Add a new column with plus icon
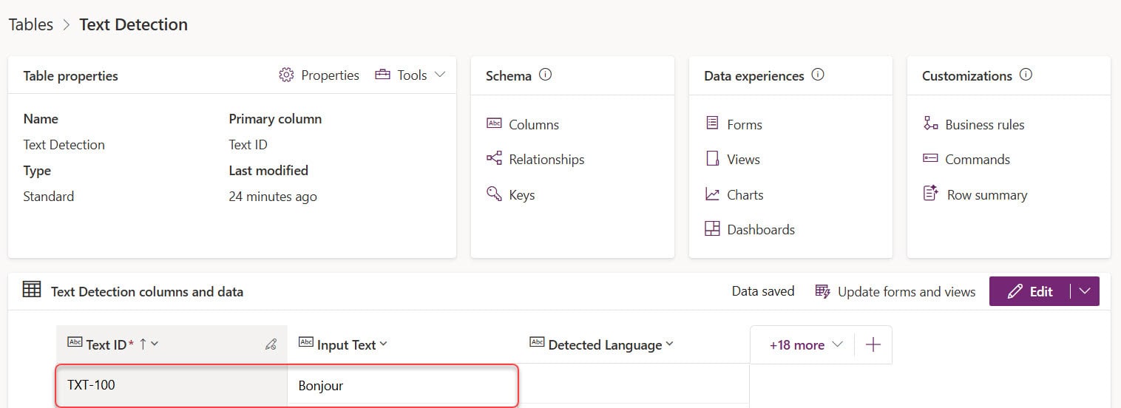The width and height of the screenshot is (1121, 408). 873,344
